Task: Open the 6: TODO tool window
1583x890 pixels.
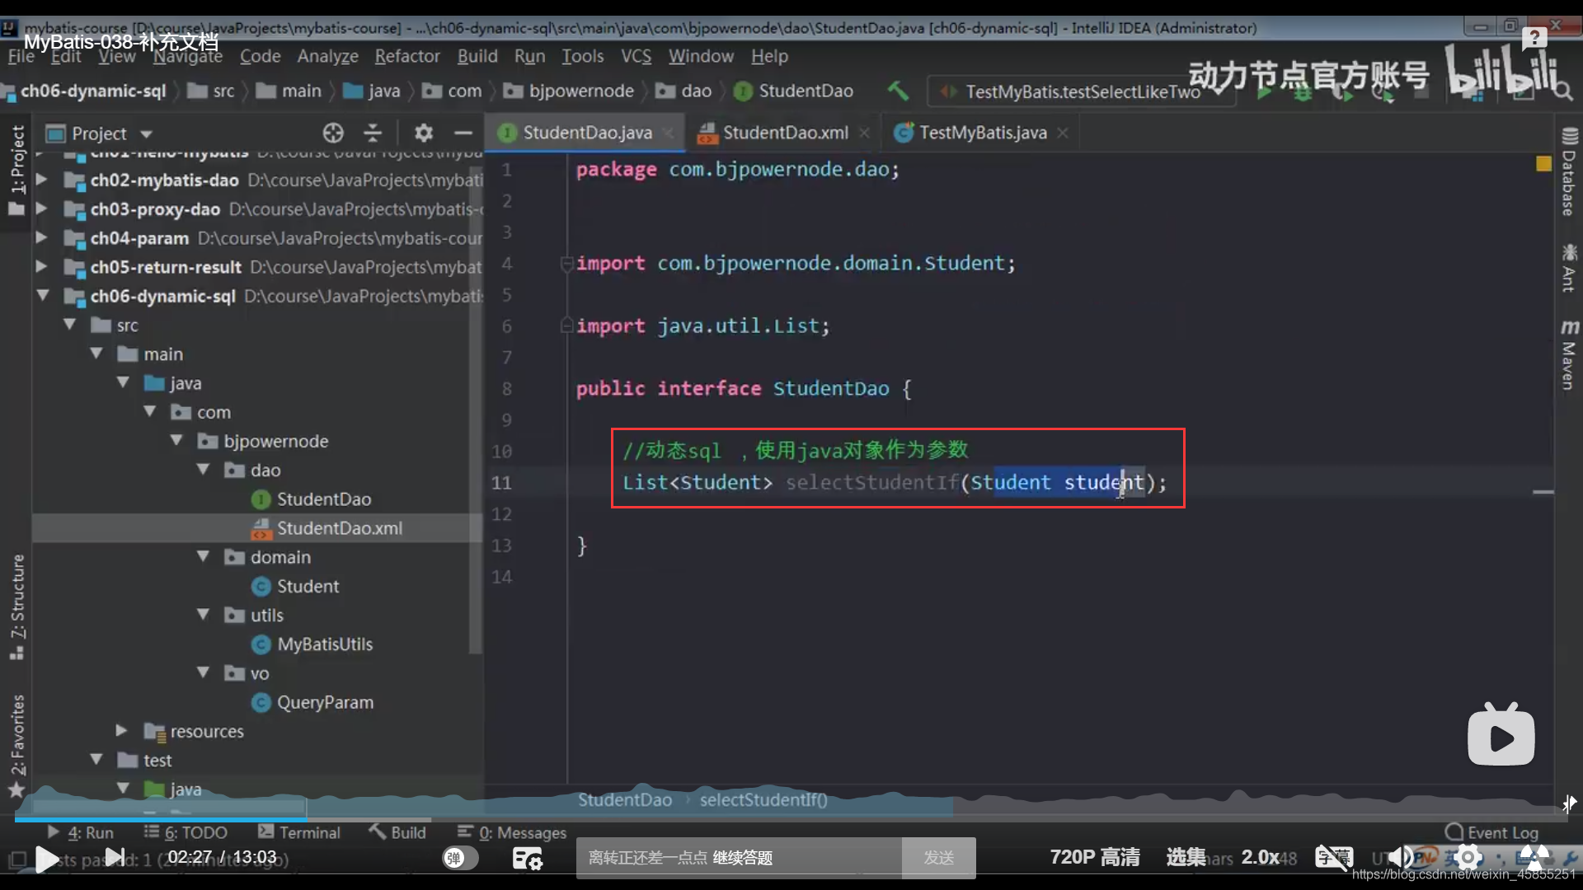Action: click(x=186, y=832)
